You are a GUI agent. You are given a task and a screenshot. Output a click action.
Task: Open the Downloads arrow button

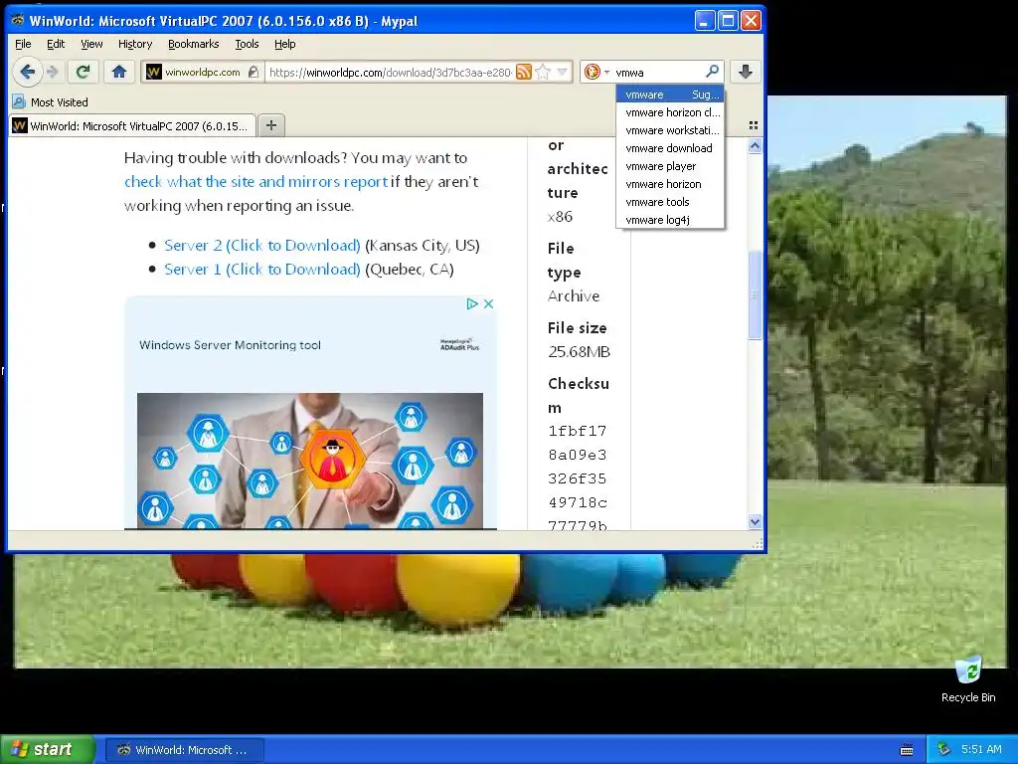pyautogui.click(x=746, y=72)
